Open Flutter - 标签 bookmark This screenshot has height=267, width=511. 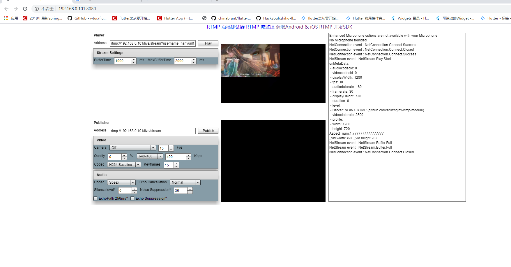(496, 18)
